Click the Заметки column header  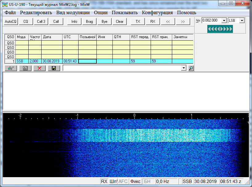[183, 37]
